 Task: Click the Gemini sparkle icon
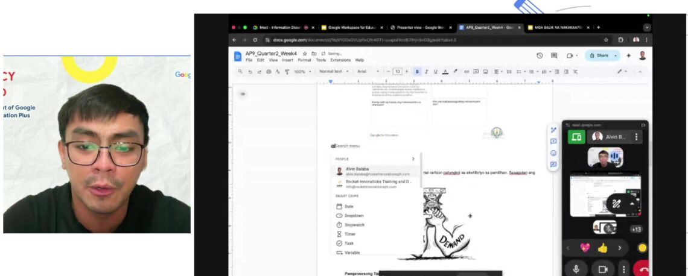628,55
